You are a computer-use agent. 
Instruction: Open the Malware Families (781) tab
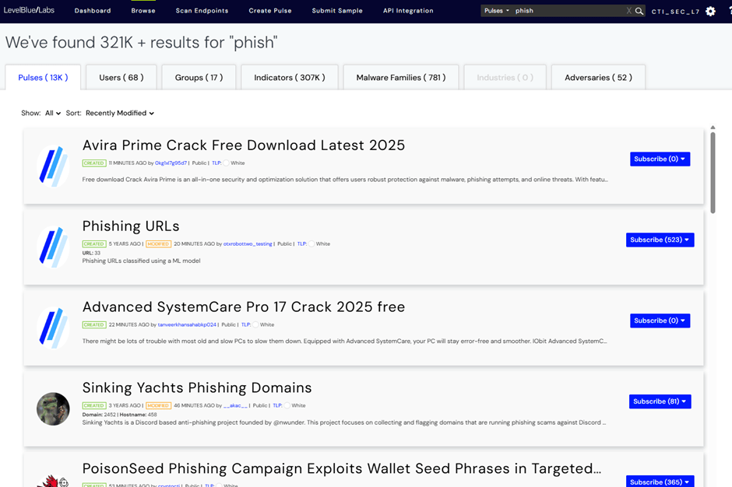tap(400, 78)
